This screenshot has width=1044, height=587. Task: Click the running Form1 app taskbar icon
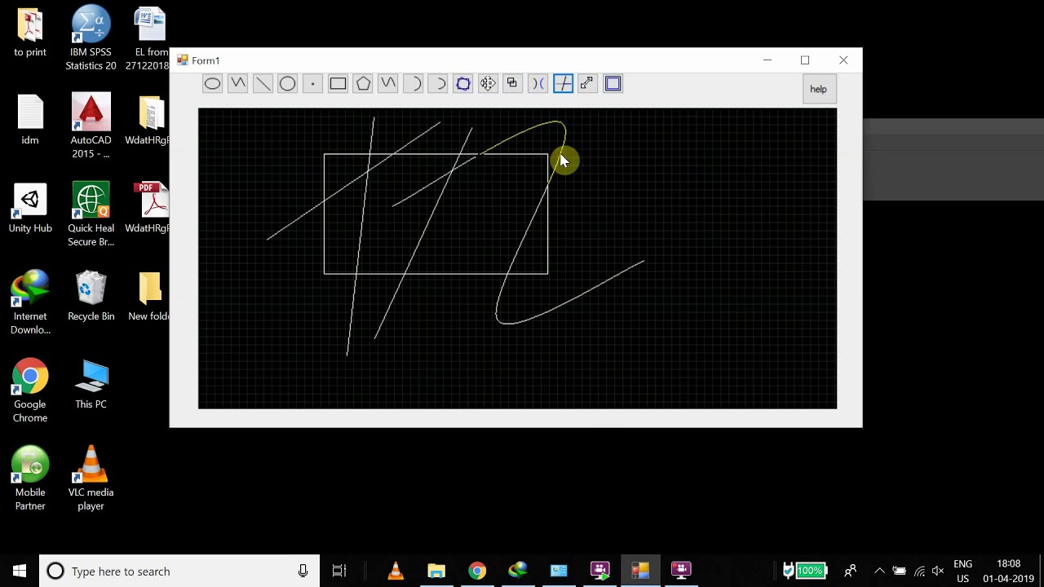pos(640,571)
